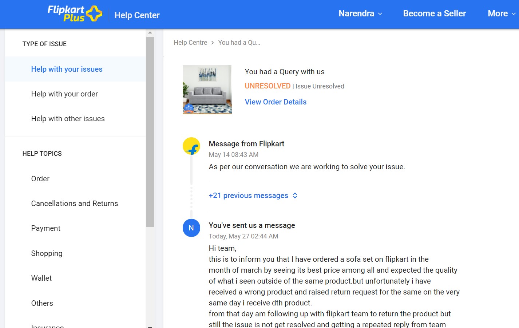This screenshot has height=328, width=519.
Task: Click the sidebar scrollbar up arrow
Action: tap(150, 33)
